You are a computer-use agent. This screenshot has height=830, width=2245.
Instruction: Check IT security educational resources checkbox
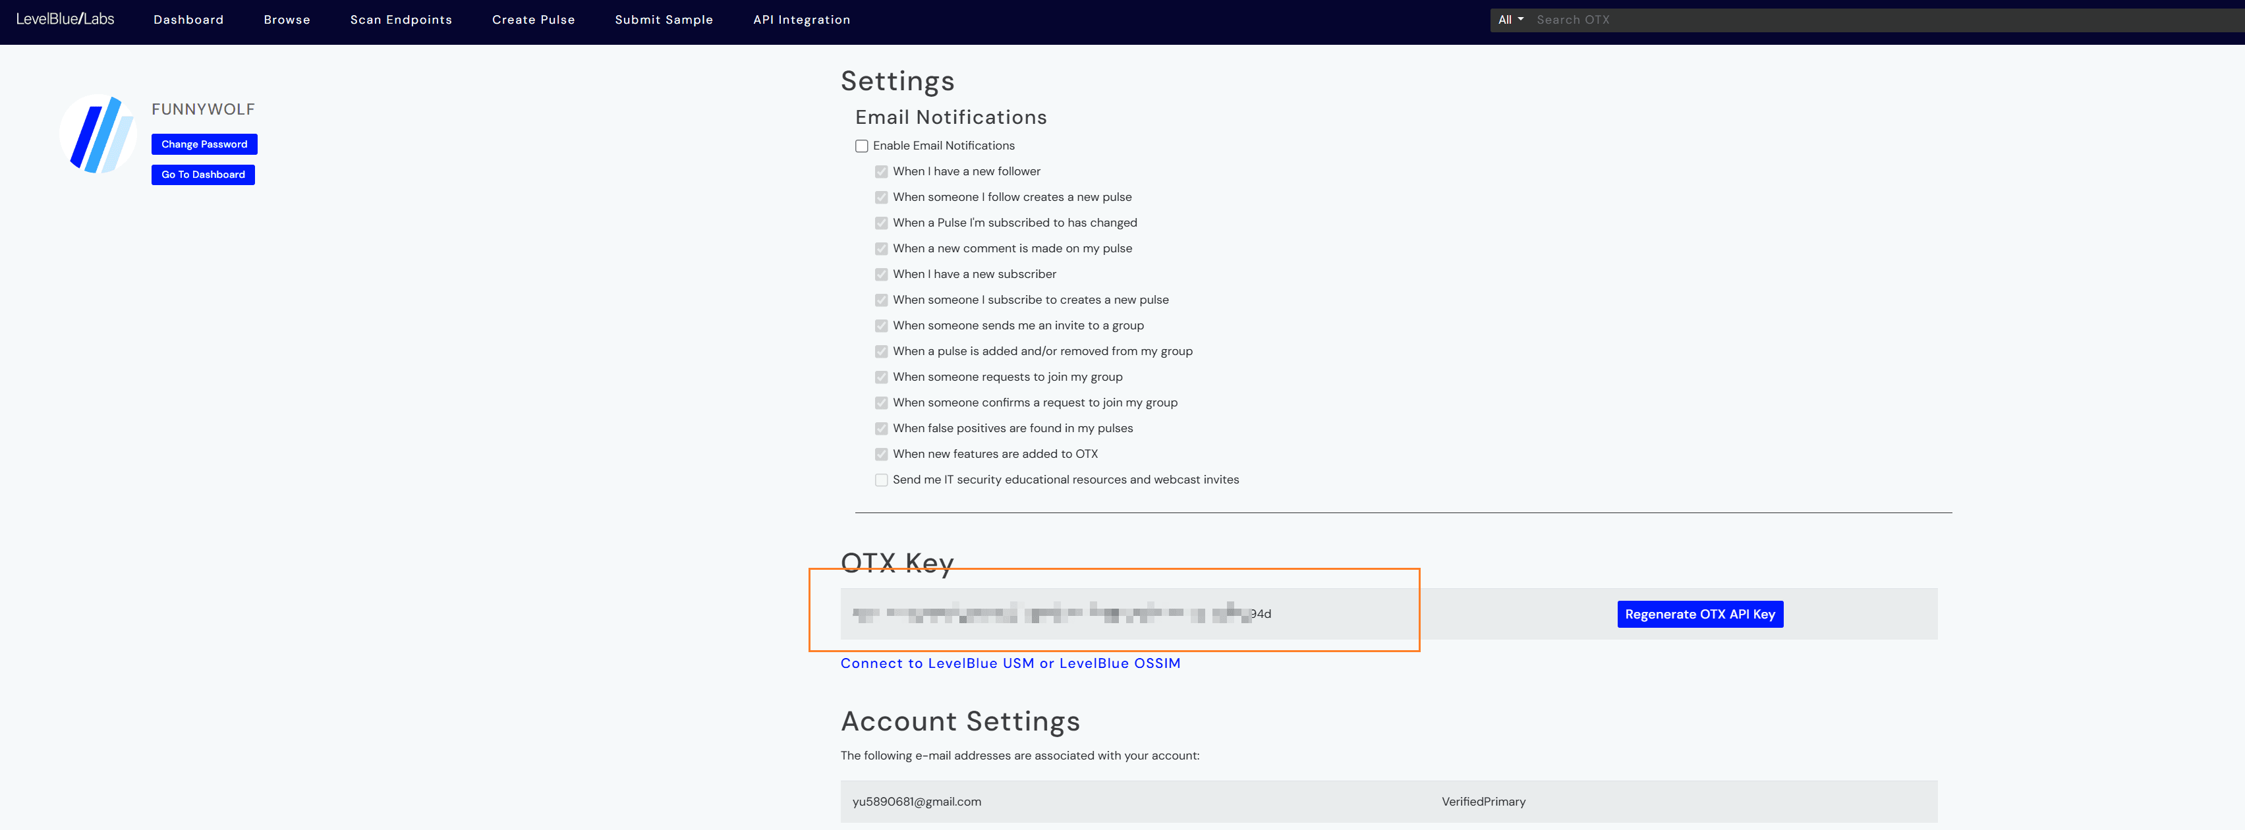tap(881, 480)
